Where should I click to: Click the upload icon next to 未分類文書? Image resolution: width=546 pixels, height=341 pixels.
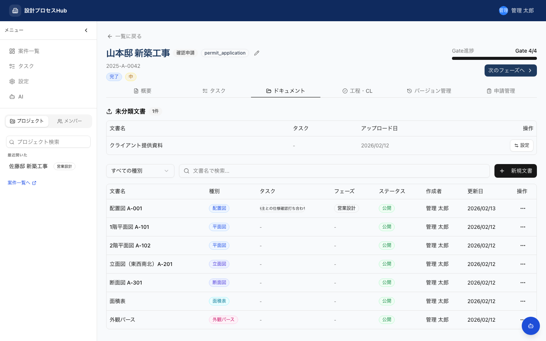109,111
